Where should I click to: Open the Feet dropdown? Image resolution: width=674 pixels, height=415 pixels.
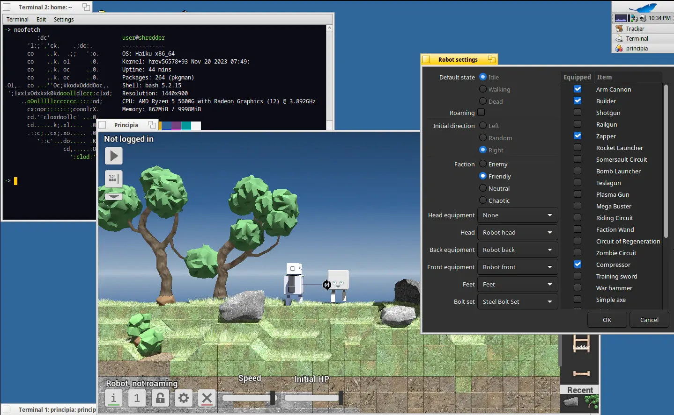coord(518,284)
